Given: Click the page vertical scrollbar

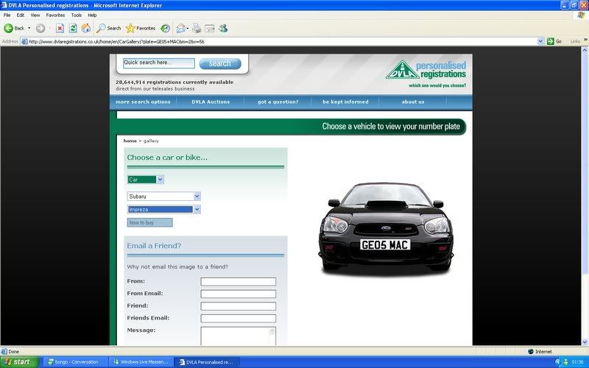Looking at the screenshot, I should click(x=585, y=163).
